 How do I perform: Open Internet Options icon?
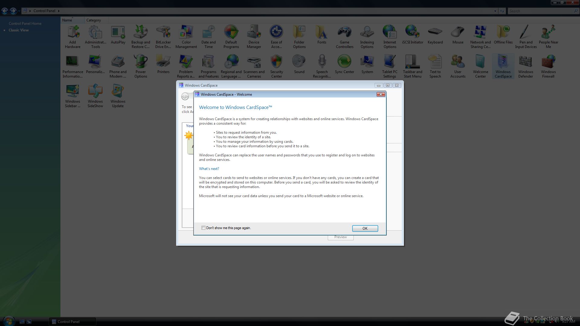390,37
